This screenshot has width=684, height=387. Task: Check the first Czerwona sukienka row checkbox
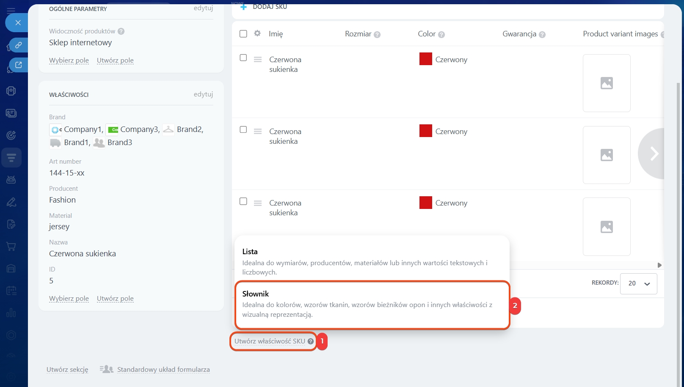pos(243,58)
